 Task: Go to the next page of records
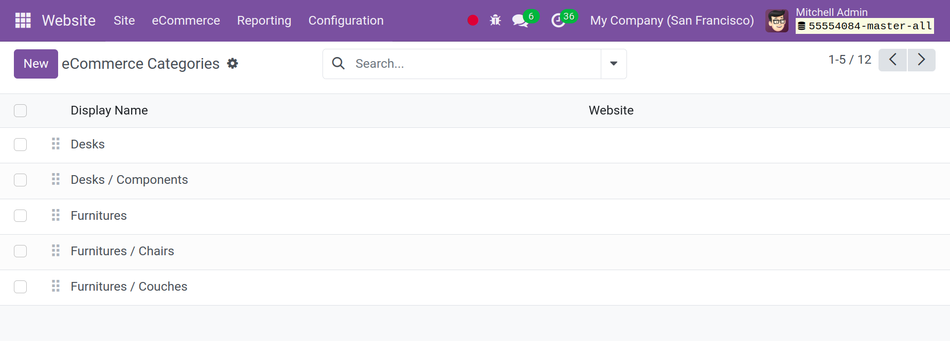pos(921,60)
